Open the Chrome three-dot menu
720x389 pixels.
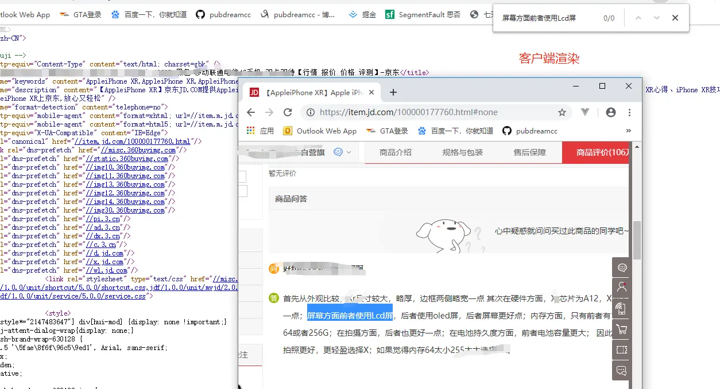pos(630,112)
